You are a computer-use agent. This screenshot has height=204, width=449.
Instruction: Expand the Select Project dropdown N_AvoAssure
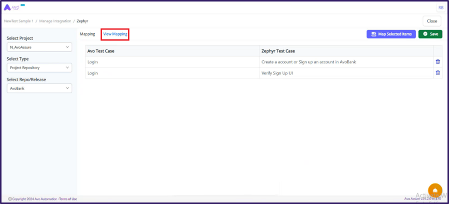click(x=39, y=47)
